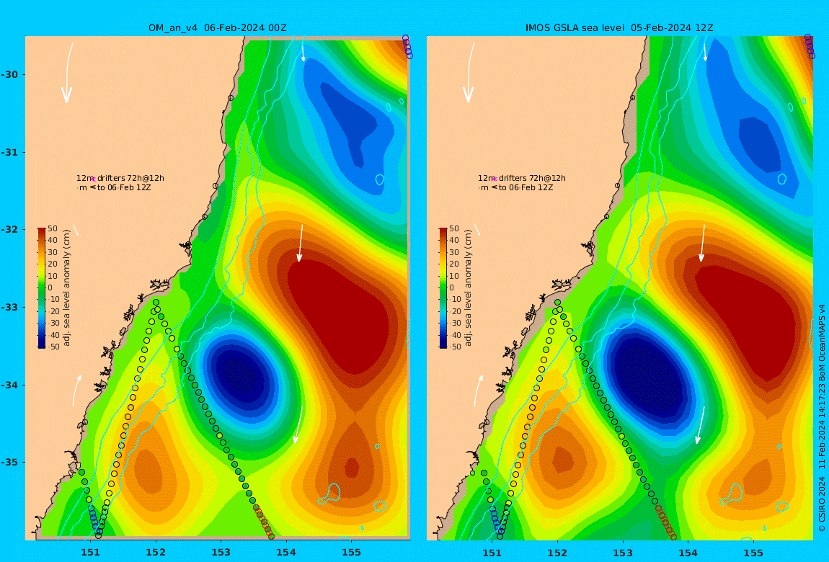Click 'adj. sea level anomaly (cm)' on OM_an_v4 map
Image resolution: width=829 pixels, height=562 pixels.
[x=66, y=288]
